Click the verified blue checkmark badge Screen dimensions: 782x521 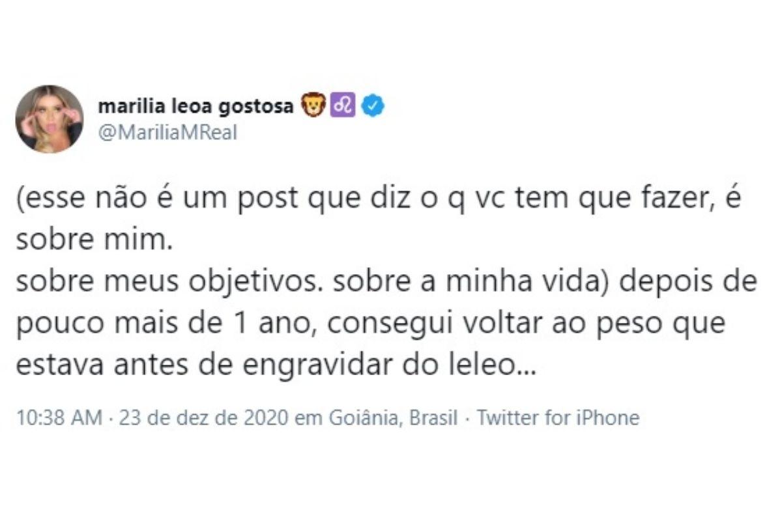click(373, 106)
